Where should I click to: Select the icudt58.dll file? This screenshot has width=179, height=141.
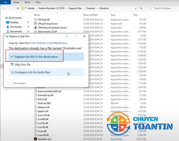[43, 119]
